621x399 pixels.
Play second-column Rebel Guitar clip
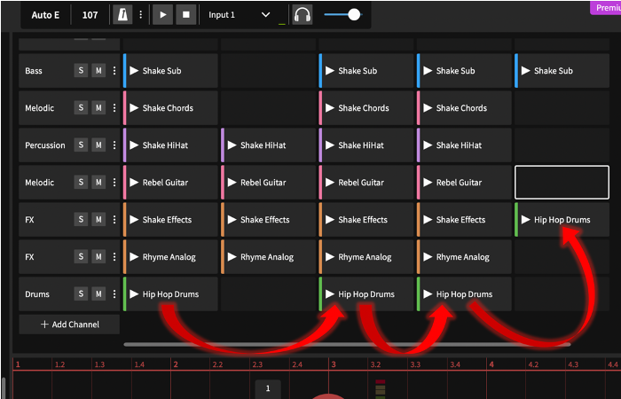(232, 183)
